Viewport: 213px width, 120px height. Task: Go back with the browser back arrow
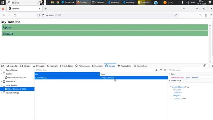[x=4, y=15]
